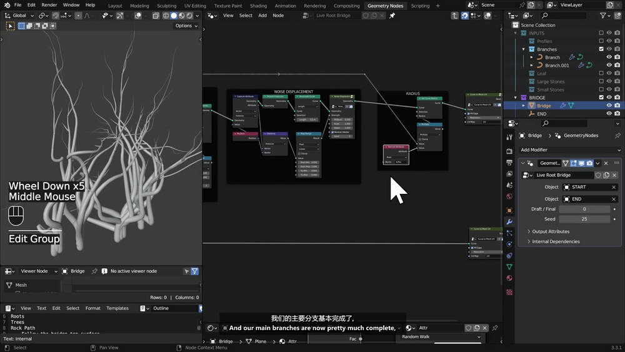Open the viewport Options dropdown
625x352 pixels.
[186, 26]
